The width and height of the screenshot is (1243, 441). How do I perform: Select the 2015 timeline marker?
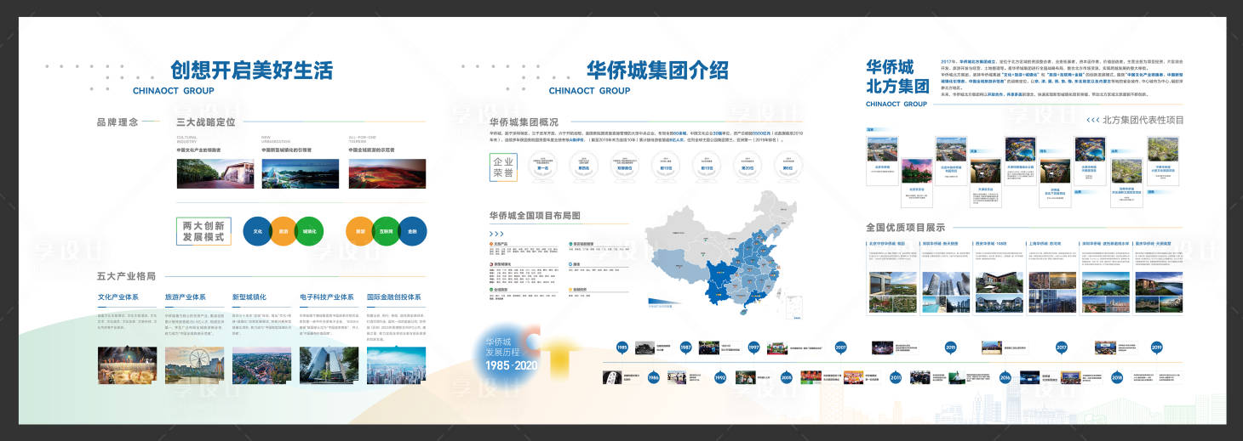pos(950,348)
